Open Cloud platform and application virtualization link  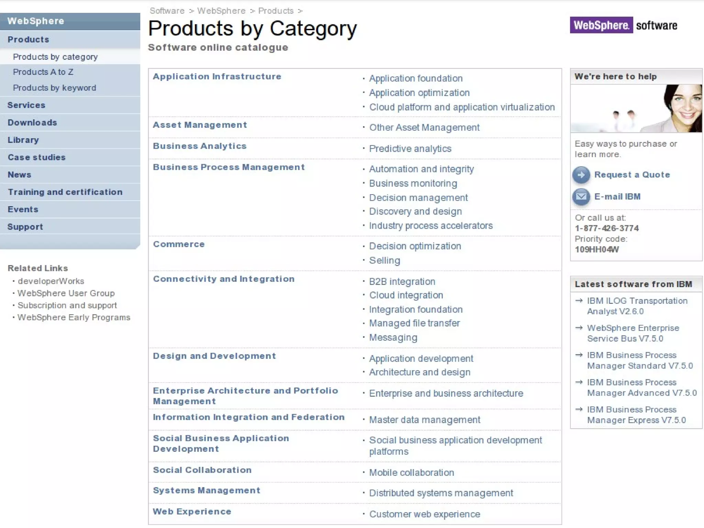[462, 107]
